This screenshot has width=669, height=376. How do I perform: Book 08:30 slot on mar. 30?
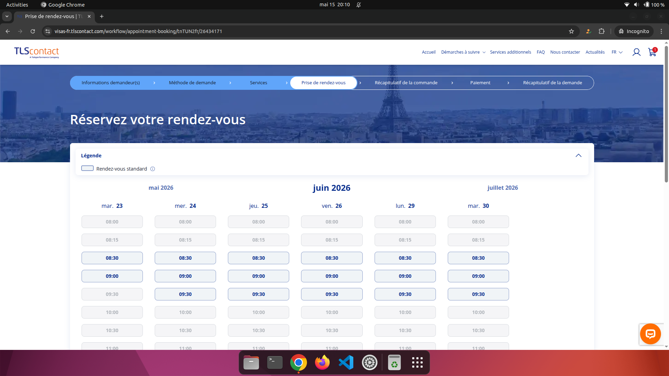point(478,258)
